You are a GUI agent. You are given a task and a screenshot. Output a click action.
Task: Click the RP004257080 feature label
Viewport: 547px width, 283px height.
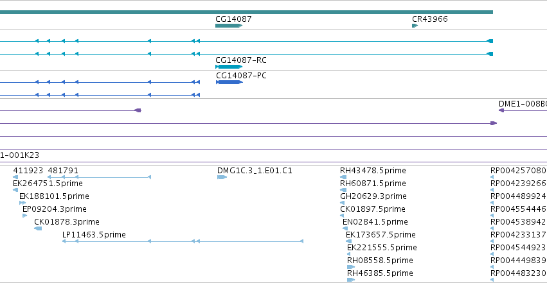click(518, 171)
